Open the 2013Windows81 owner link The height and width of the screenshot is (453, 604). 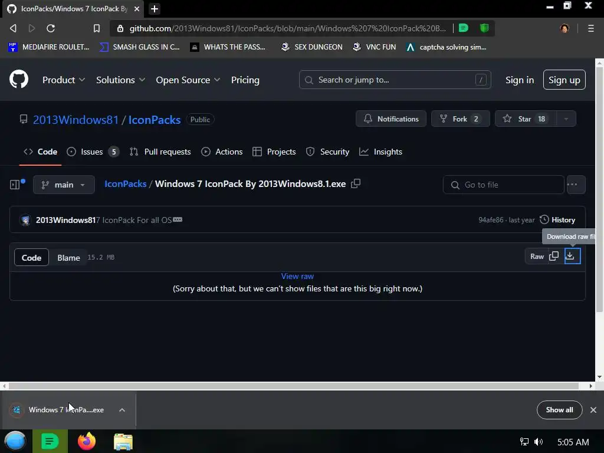click(x=76, y=119)
